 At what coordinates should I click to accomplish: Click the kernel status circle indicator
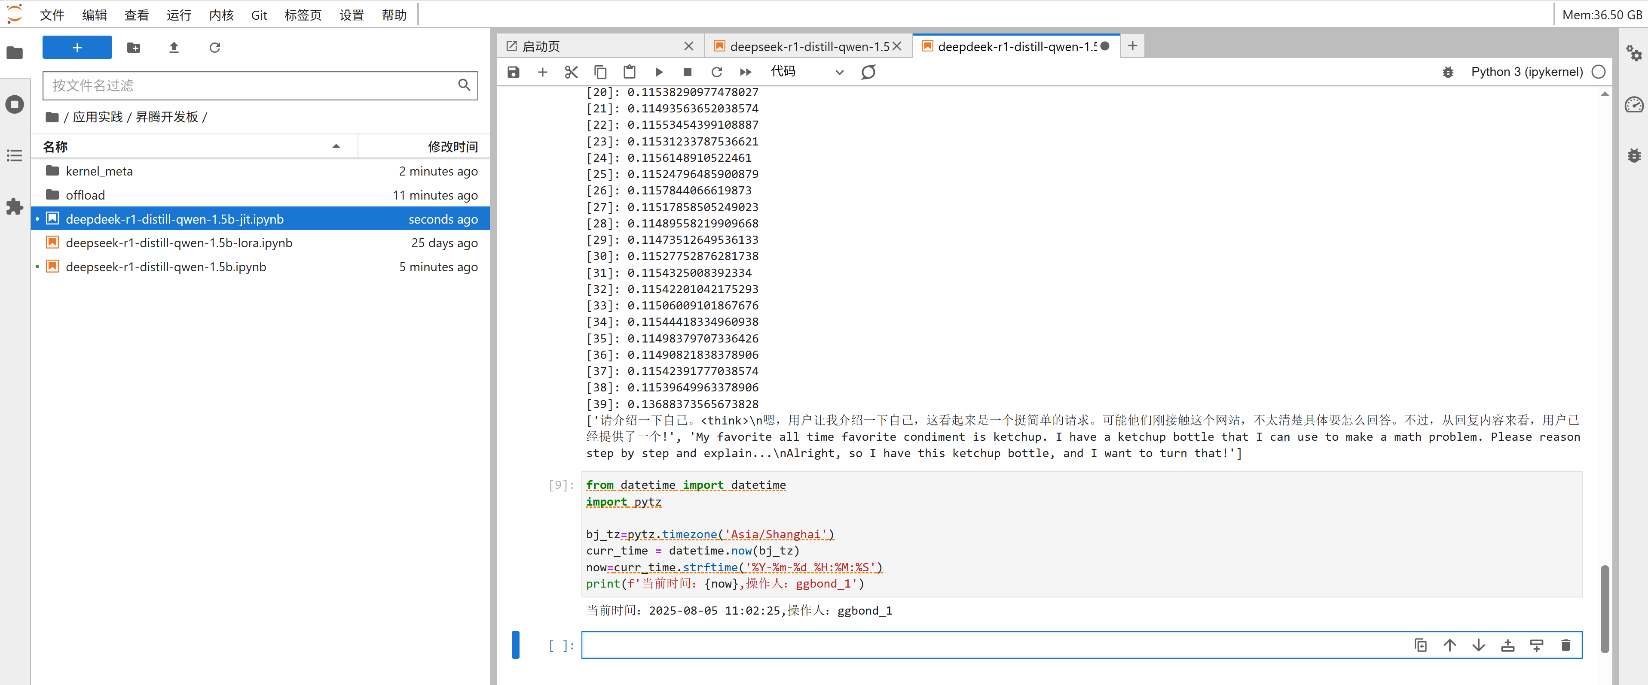[1598, 72]
